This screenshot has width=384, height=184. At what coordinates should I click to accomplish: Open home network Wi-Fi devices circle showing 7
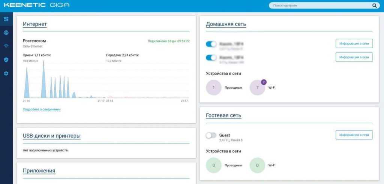[257, 88]
